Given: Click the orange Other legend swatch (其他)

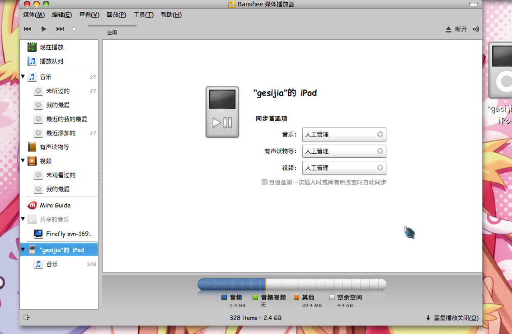Looking at the screenshot, I should [x=296, y=297].
